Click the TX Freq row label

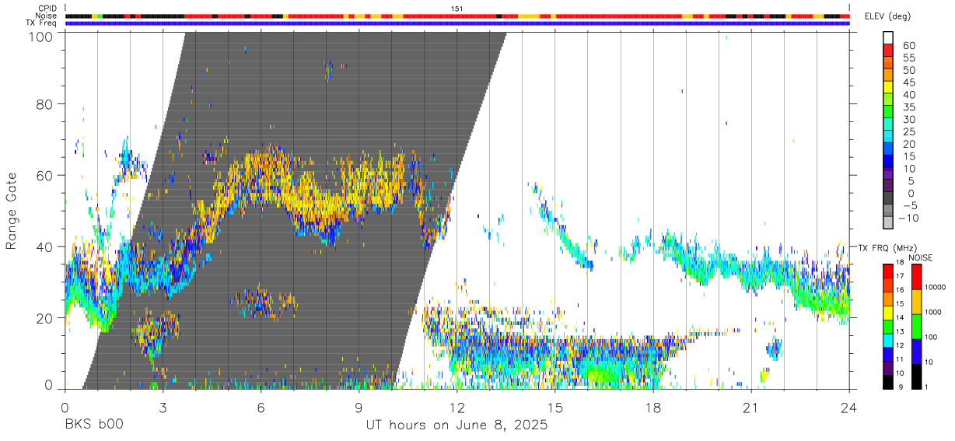(x=41, y=23)
